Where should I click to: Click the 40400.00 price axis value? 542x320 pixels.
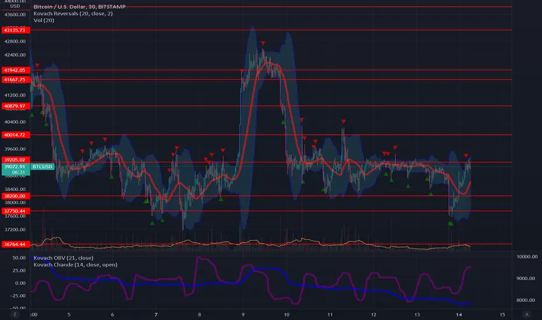(15, 122)
